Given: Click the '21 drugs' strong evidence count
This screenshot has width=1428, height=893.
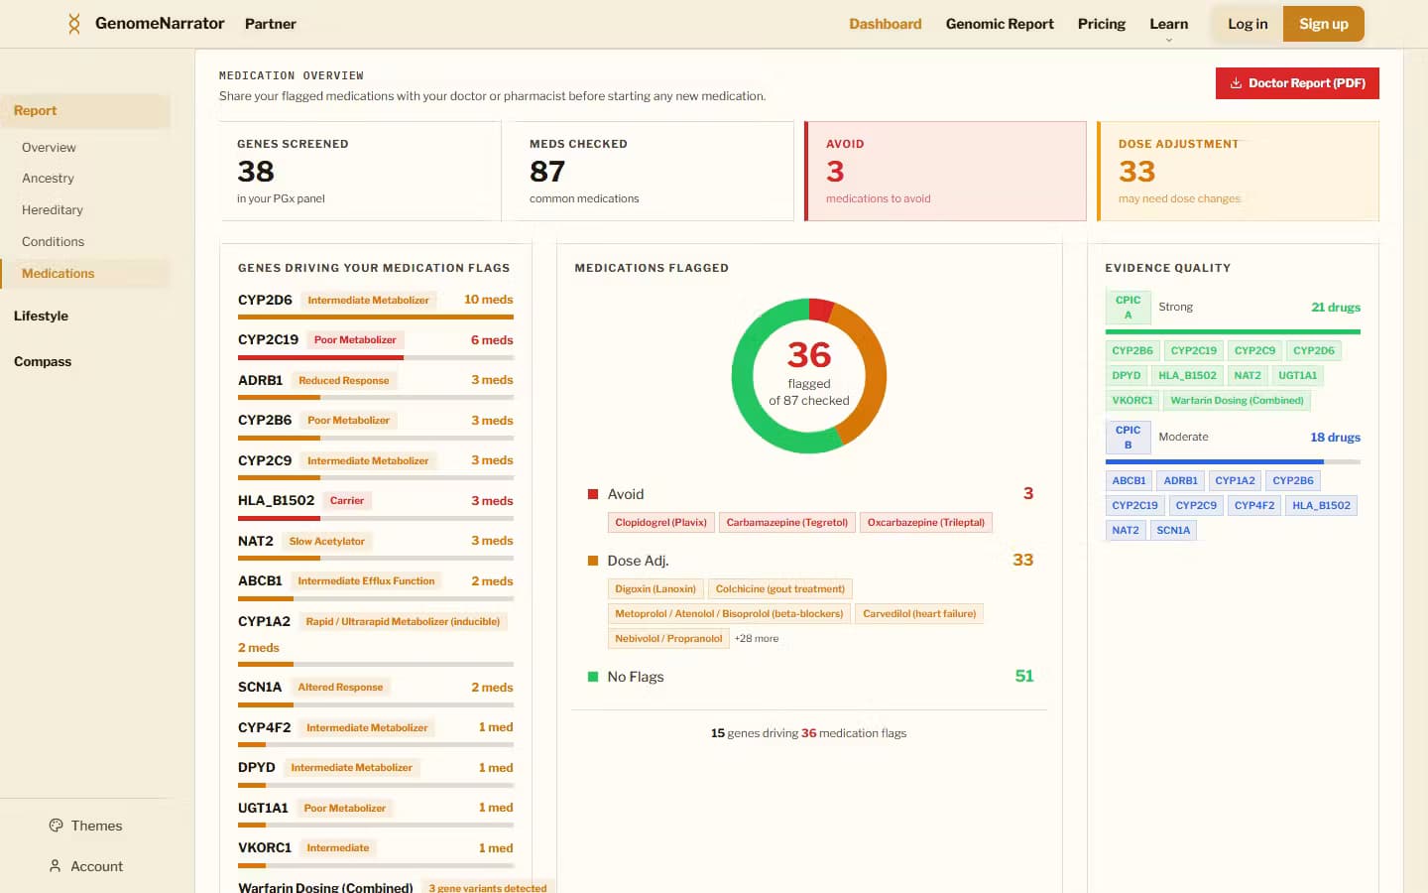Looking at the screenshot, I should 1336,308.
